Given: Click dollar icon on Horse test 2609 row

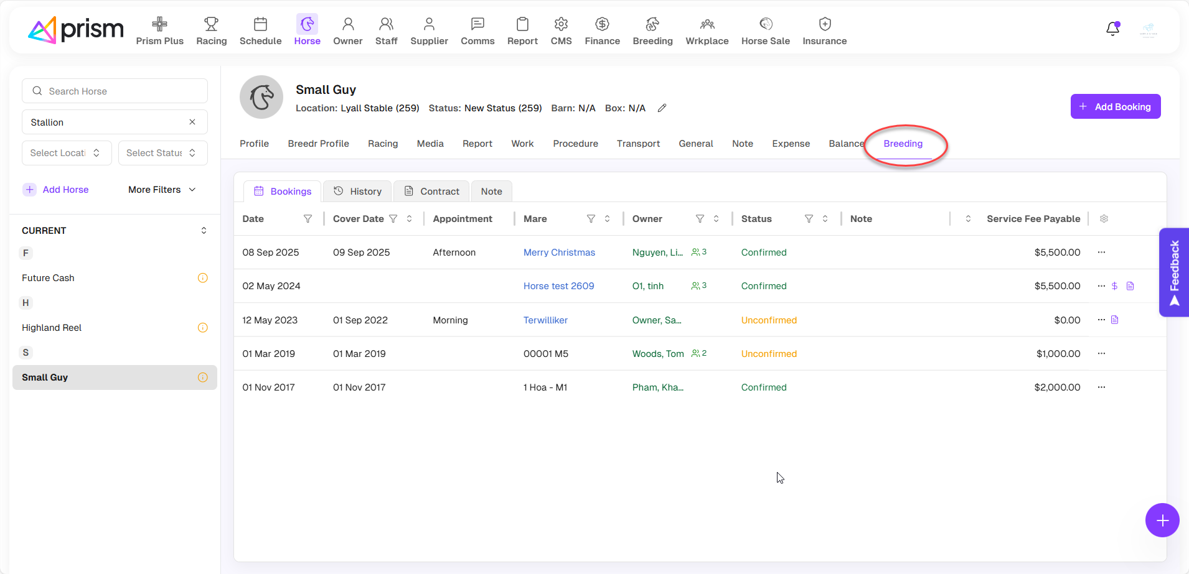Looking at the screenshot, I should [x=1114, y=286].
